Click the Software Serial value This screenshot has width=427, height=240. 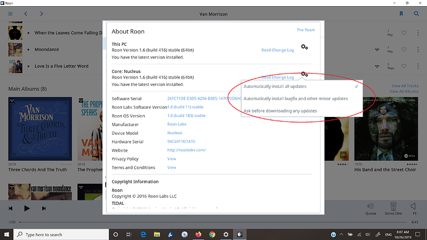(x=204, y=98)
